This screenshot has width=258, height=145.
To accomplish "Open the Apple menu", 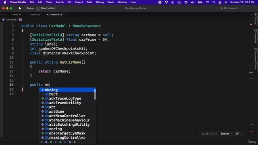I will click(5, 2).
